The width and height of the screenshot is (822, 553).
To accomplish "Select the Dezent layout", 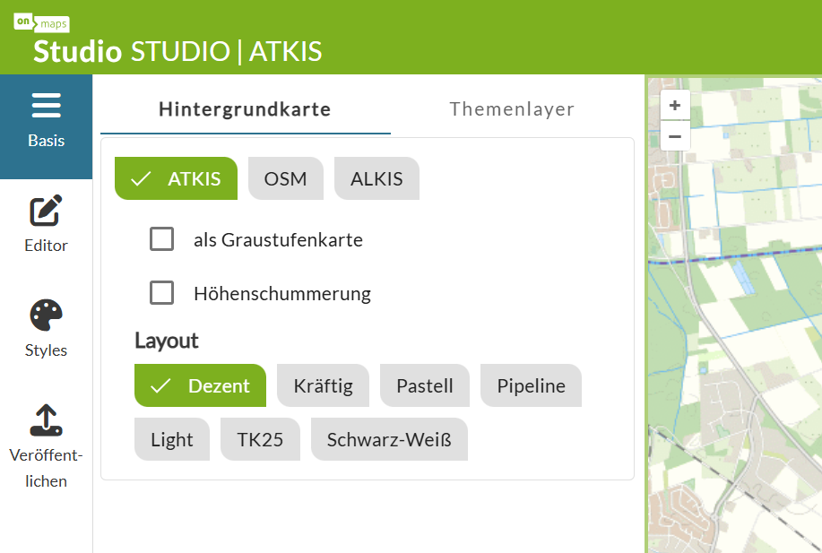I will [x=201, y=386].
